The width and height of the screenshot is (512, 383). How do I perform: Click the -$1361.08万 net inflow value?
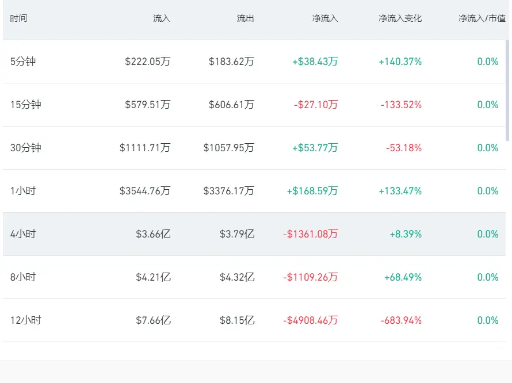point(311,234)
